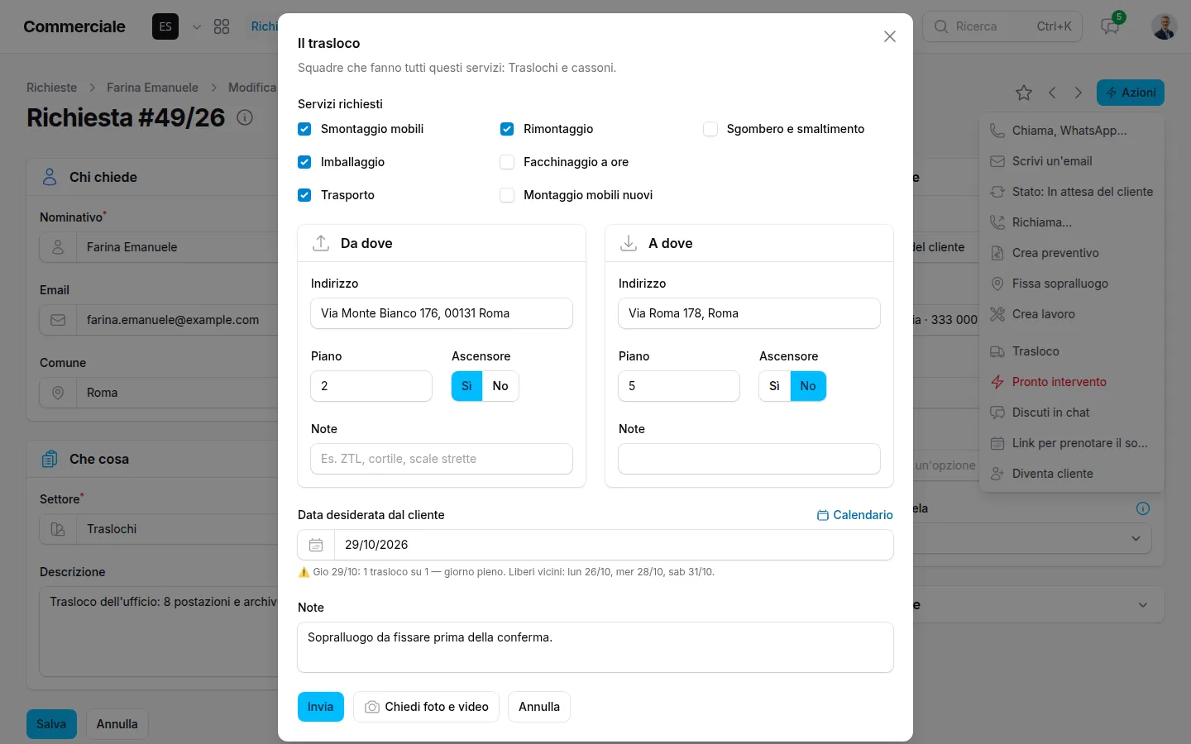This screenshot has width=1191, height=744.
Task: Close the Il trasloco dialog
Action: pos(890,36)
